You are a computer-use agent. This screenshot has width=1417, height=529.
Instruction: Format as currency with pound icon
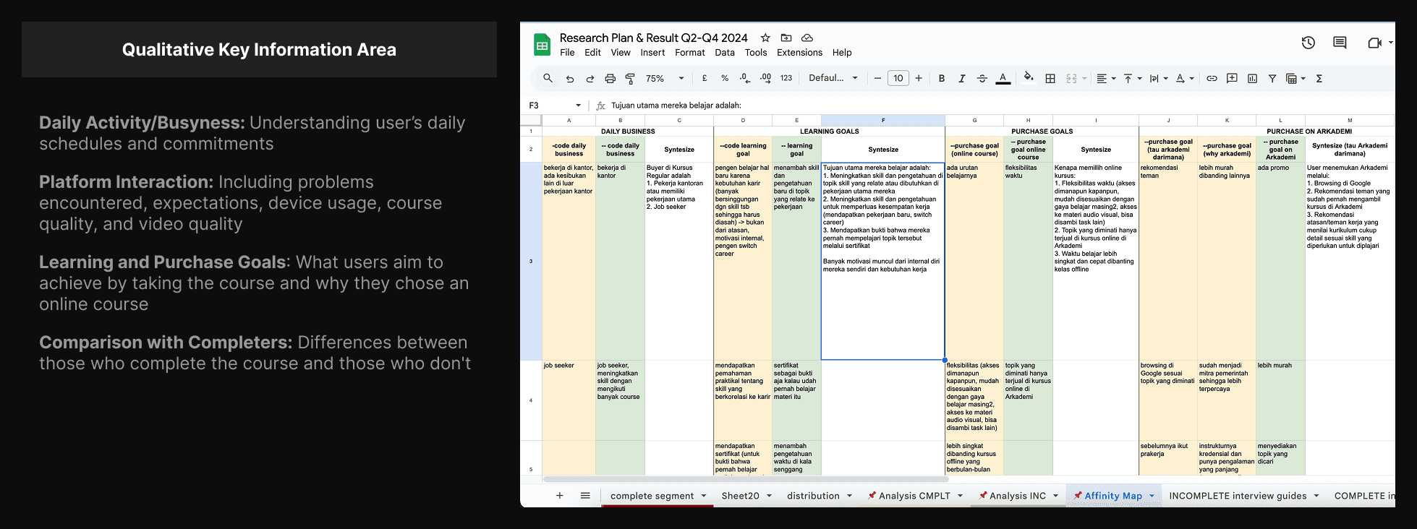click(x=705, y=78)
